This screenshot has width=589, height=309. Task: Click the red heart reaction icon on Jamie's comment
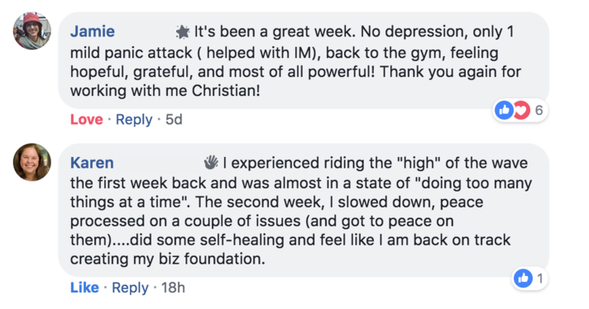(522, 110)
